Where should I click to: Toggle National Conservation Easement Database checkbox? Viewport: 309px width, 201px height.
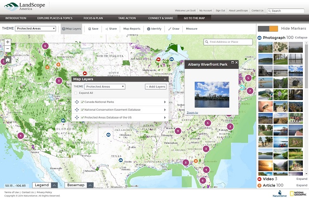83,109
